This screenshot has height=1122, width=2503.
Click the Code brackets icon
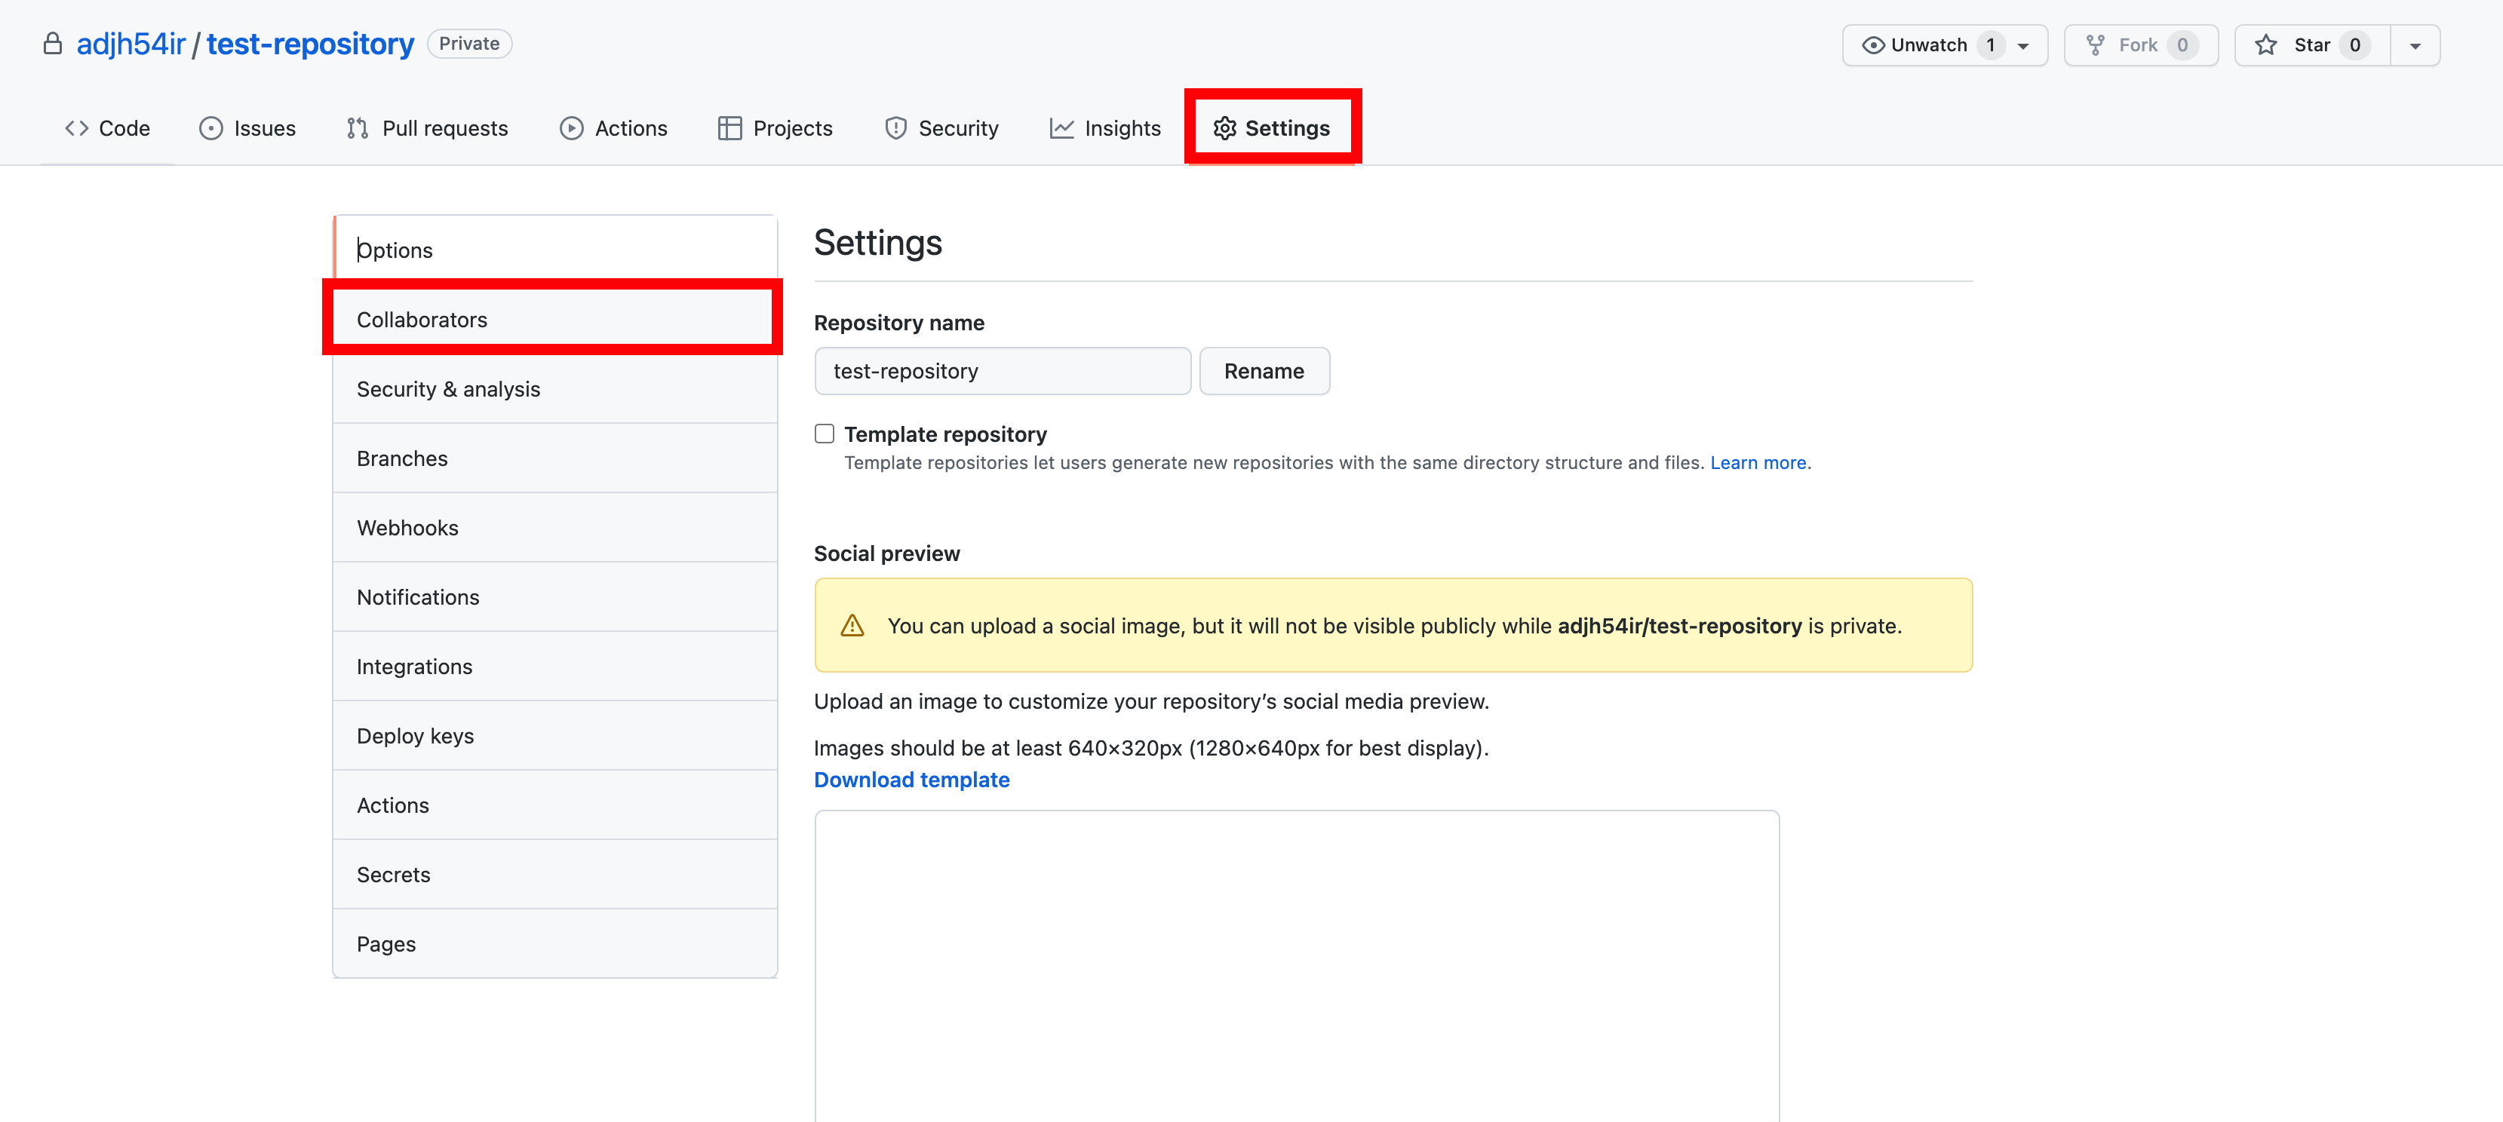tap(77, 128)
